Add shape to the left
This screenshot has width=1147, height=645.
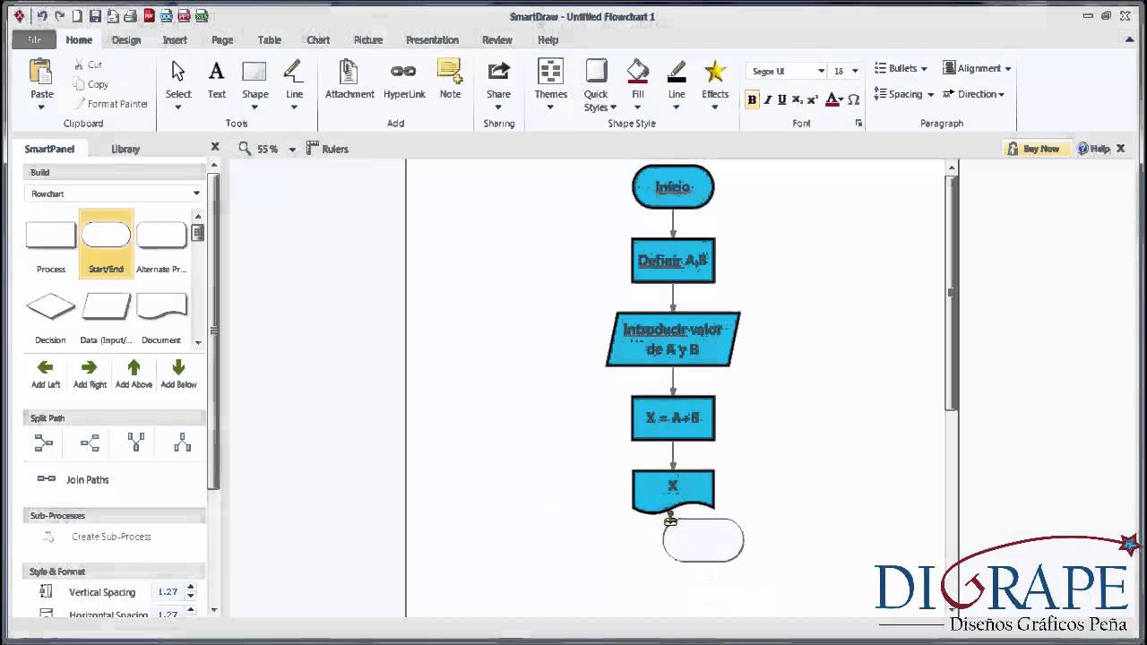(x=46, y=374)
